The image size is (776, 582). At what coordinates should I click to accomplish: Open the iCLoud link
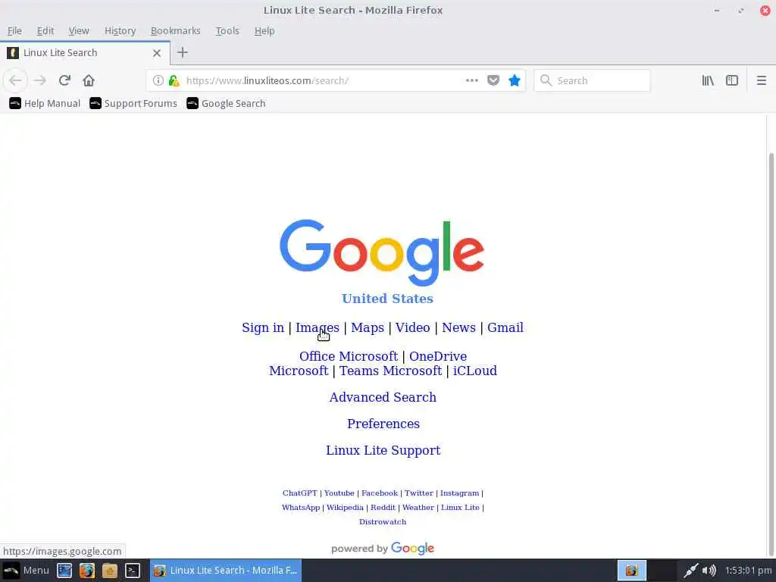pos(475,371)
